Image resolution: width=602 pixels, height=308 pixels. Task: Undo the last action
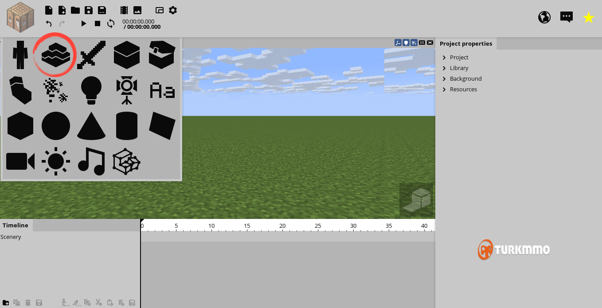(49, 23)
